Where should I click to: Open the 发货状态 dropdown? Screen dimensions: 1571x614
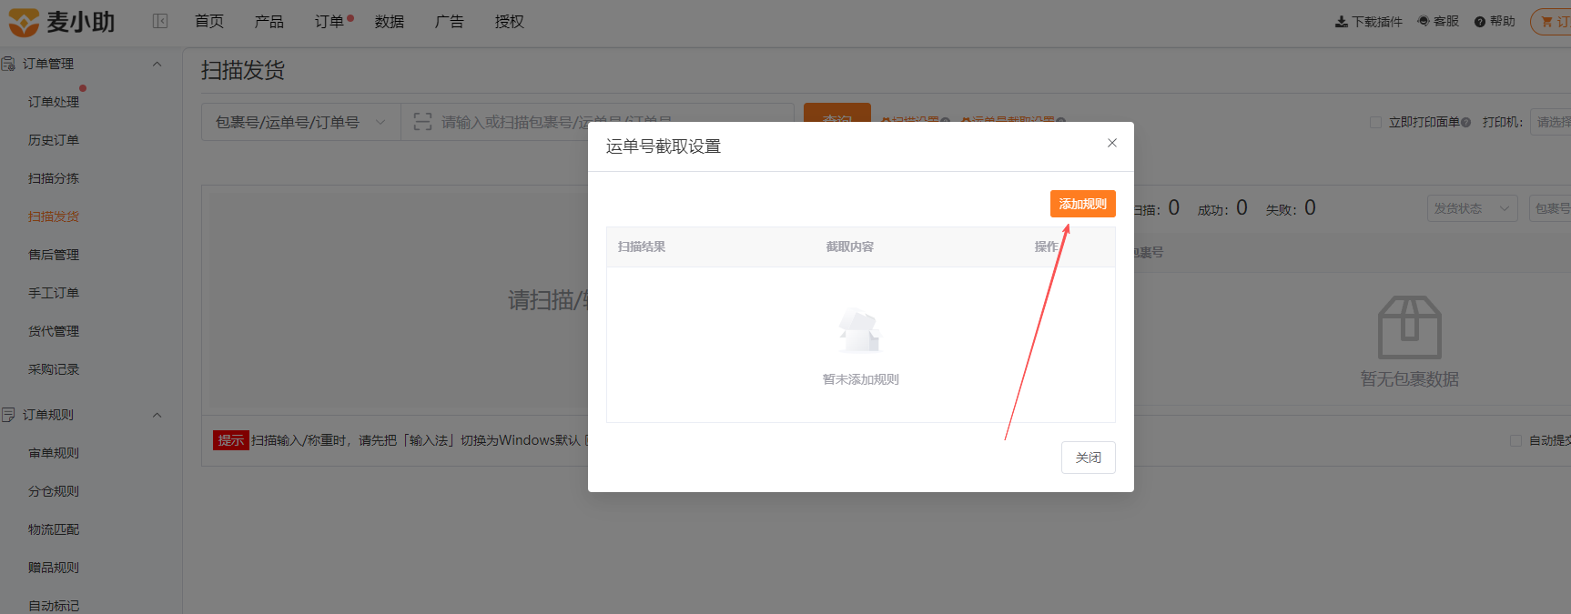coord(1472,208)
